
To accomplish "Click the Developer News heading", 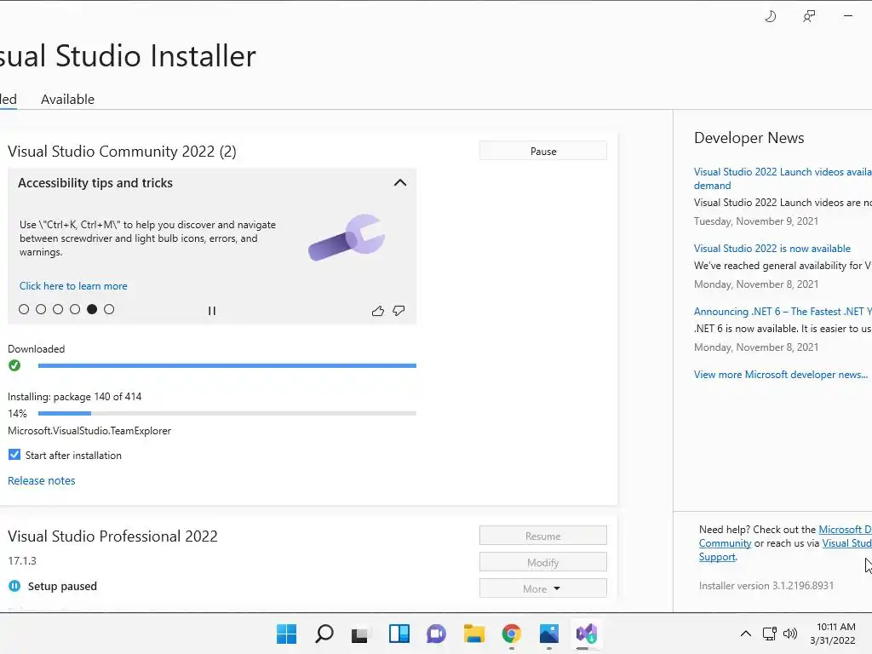I will [x=749, y=138].
